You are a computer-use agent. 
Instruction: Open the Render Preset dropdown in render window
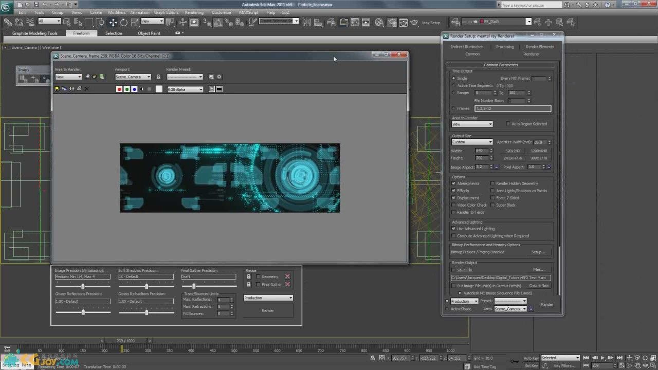[185, 77]
